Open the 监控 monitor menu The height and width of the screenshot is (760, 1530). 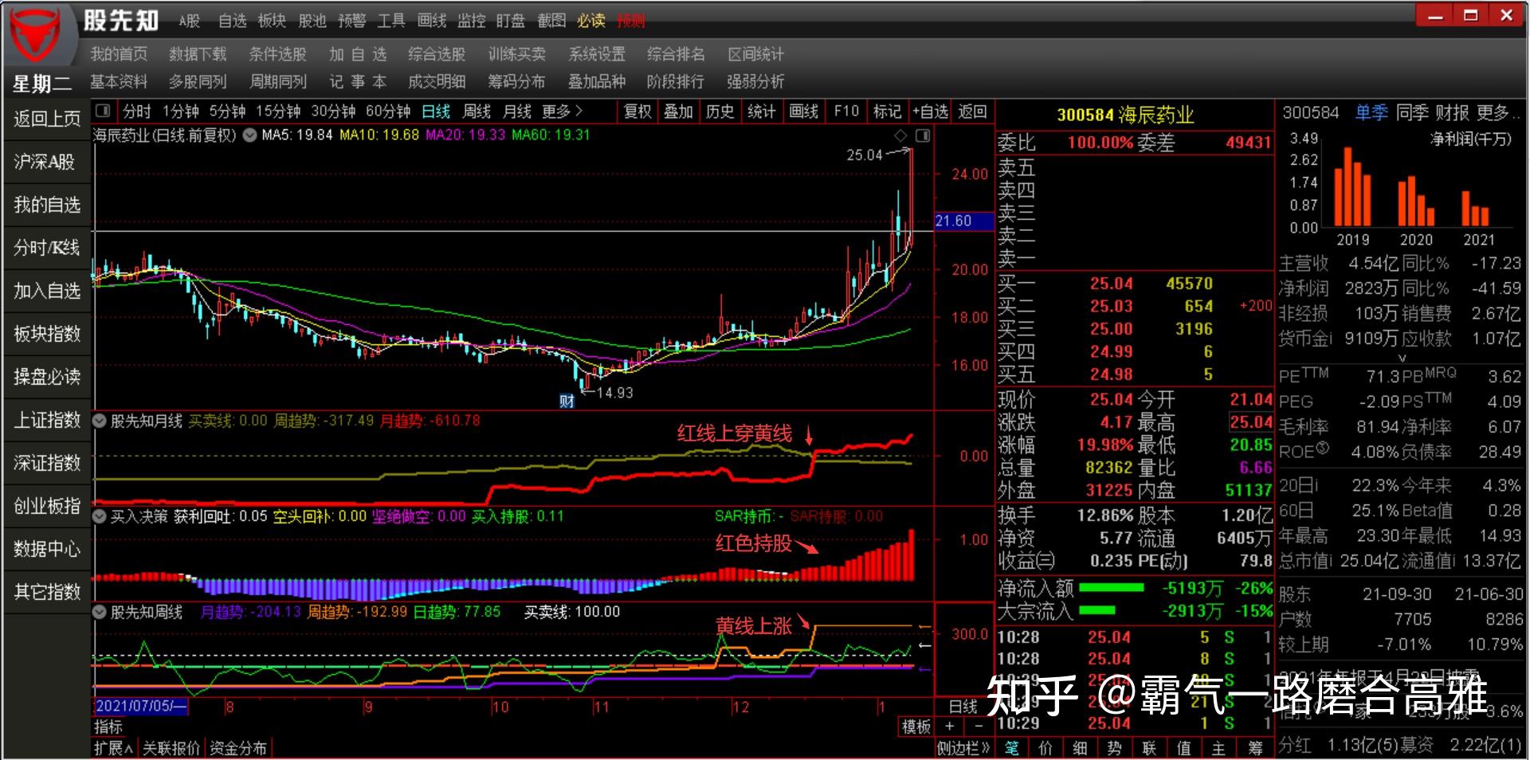471,22
